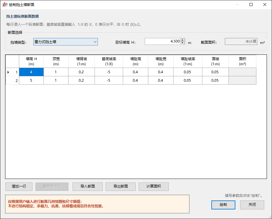
Task: Select row 1 面坡 cell 0.05
Action: click(x=216, y=72)
